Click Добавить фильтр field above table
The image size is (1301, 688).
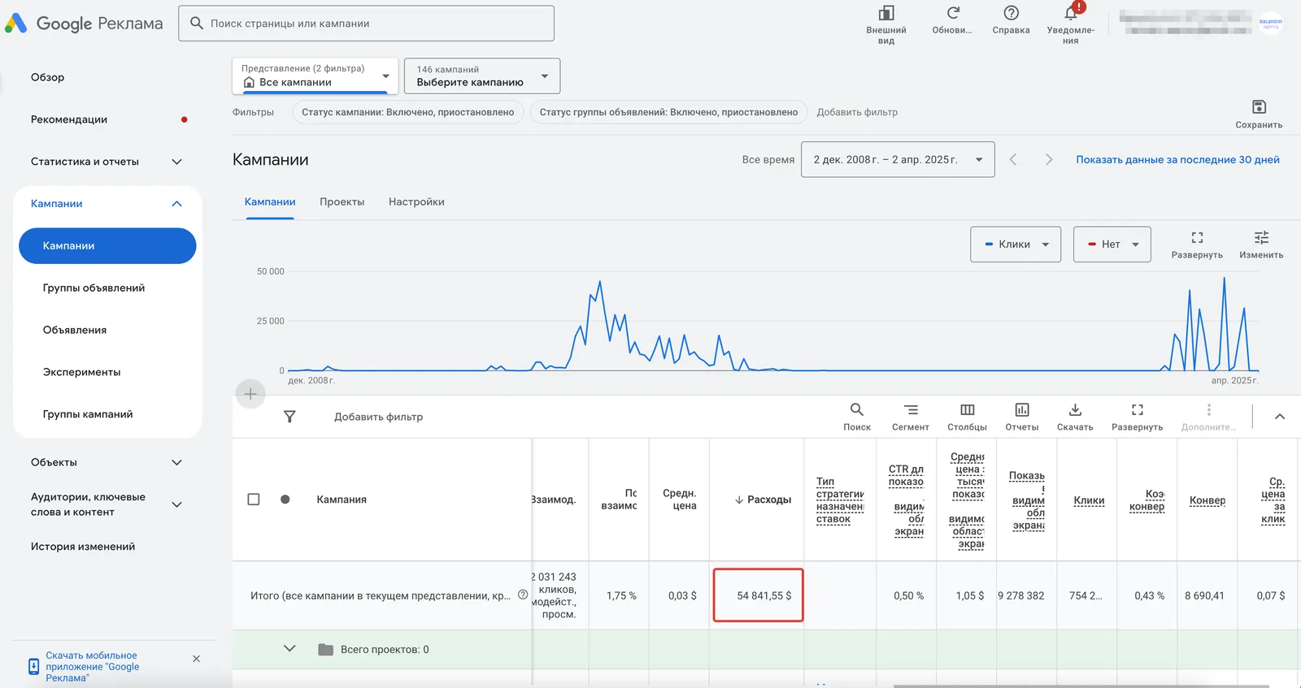pos(379,417)
